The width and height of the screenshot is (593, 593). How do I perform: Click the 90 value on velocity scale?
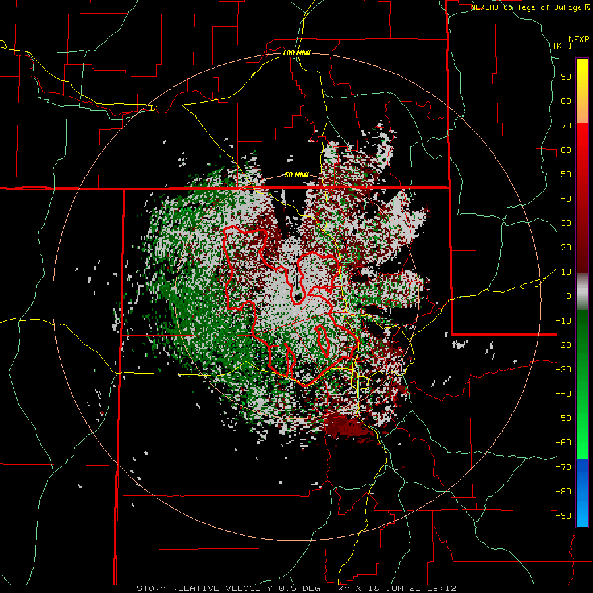point(566,77)
